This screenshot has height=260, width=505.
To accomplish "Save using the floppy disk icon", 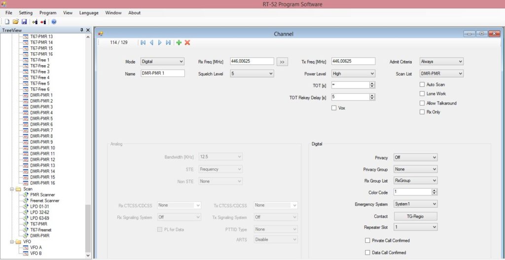I will [x=24, y=22].
